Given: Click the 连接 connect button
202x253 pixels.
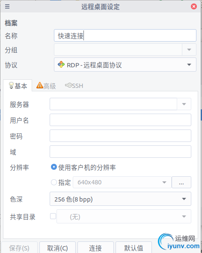Looking at the screenshot, I should coord(95,248).
